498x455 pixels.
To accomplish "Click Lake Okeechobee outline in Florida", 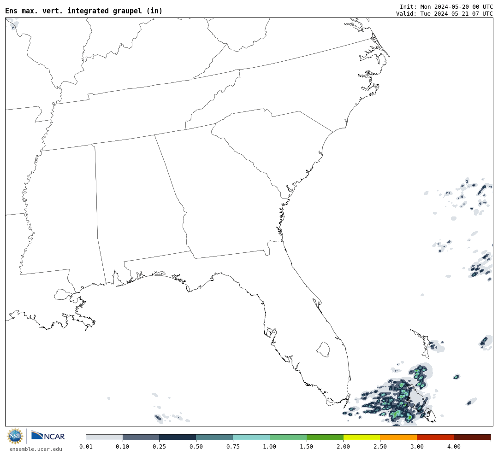I will [x=324, y=350].
